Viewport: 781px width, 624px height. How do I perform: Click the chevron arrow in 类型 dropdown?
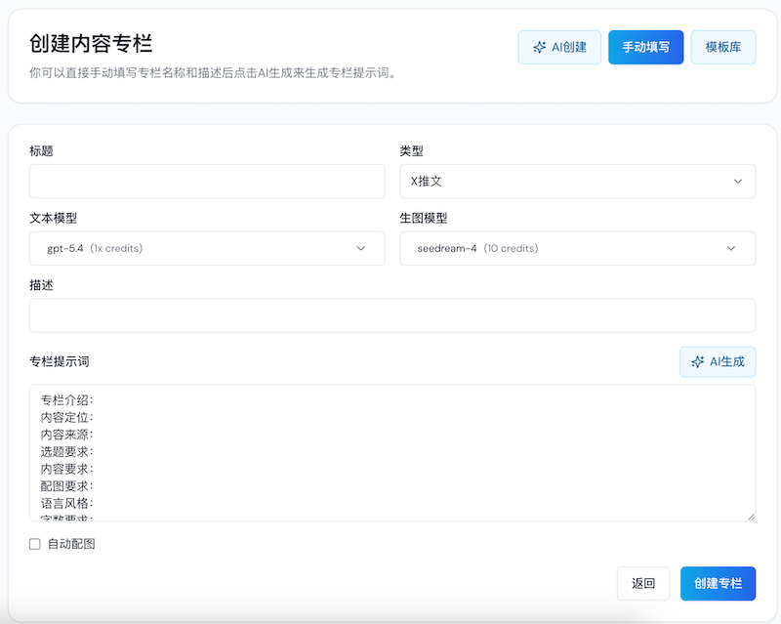pos(738,182)
